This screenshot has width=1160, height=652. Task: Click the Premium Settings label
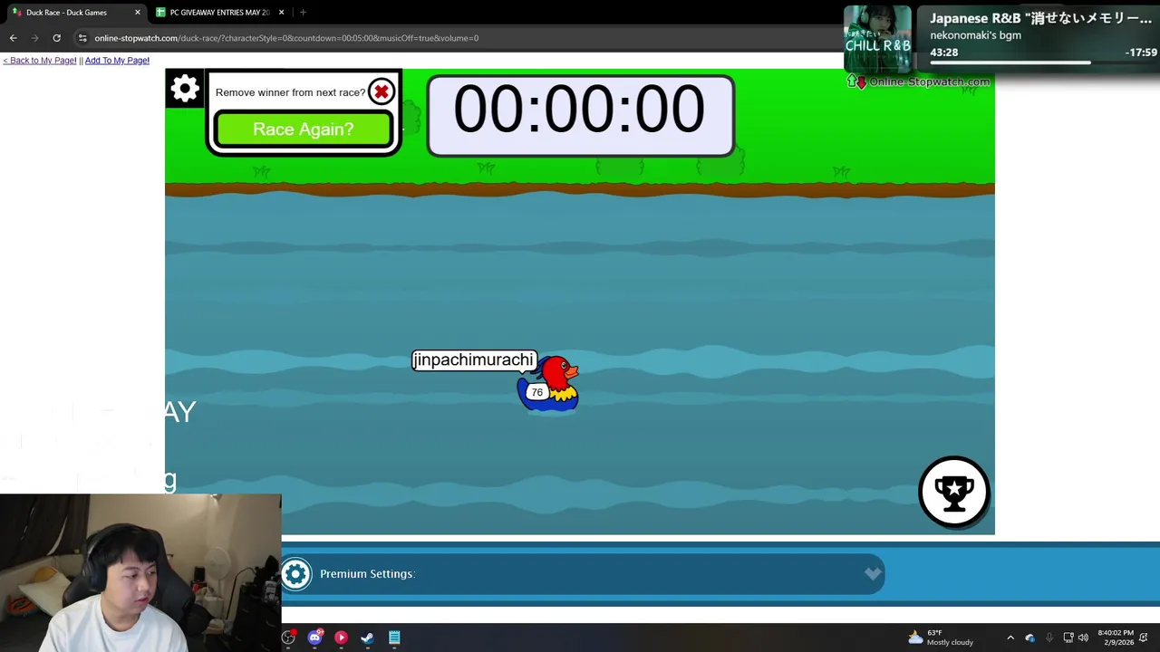(367, 574)
